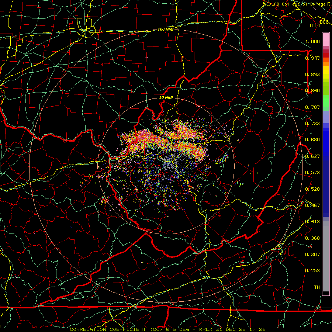This screenshot has height=332, width=332.
Task: Select the 0.787 scale value
Action: (x=312, y=107)
